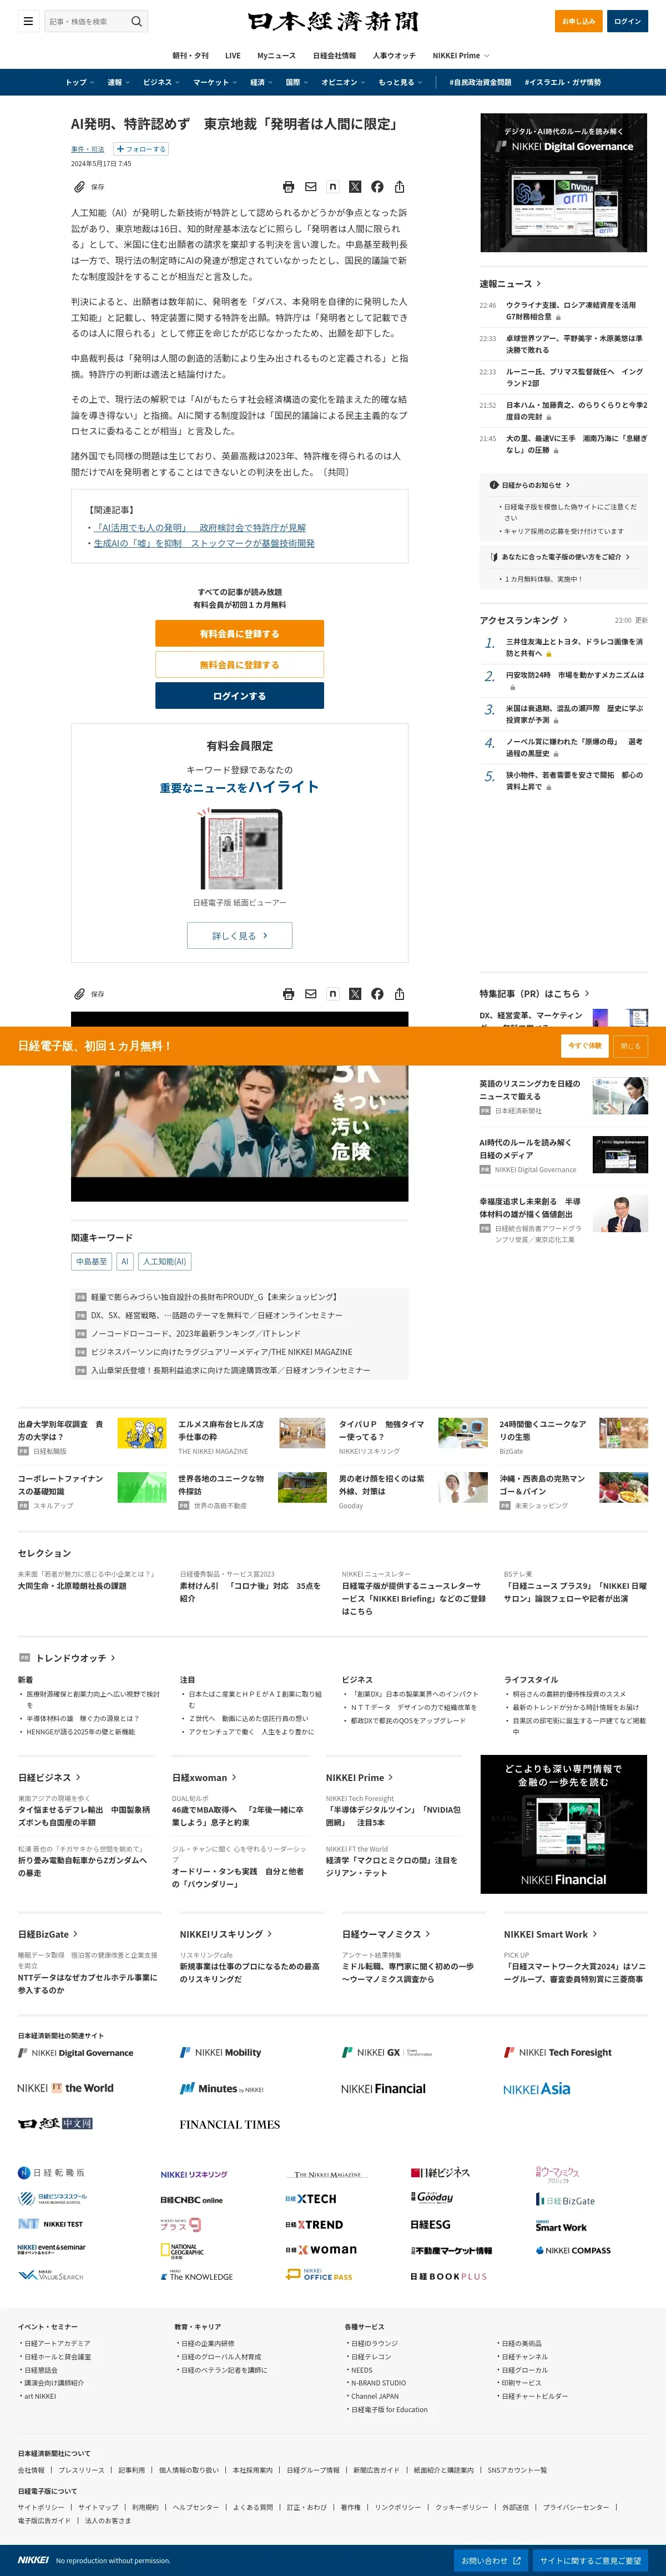
Task: Click the 有料会員に登録する button
Action: tap(240, 634)
